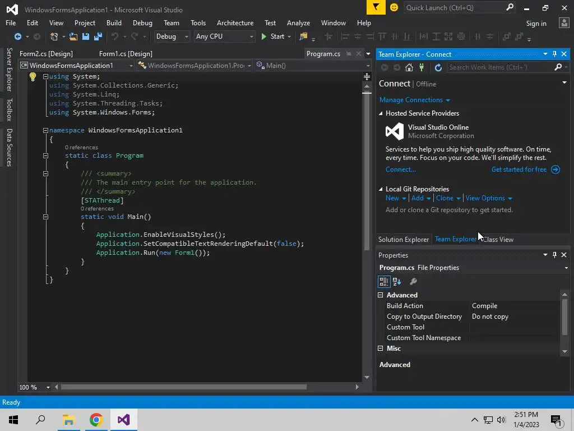The height and width of the screenshot is (431, 574).
Task: Open the Manage Connections dropdown
Action: pos(414,100)
